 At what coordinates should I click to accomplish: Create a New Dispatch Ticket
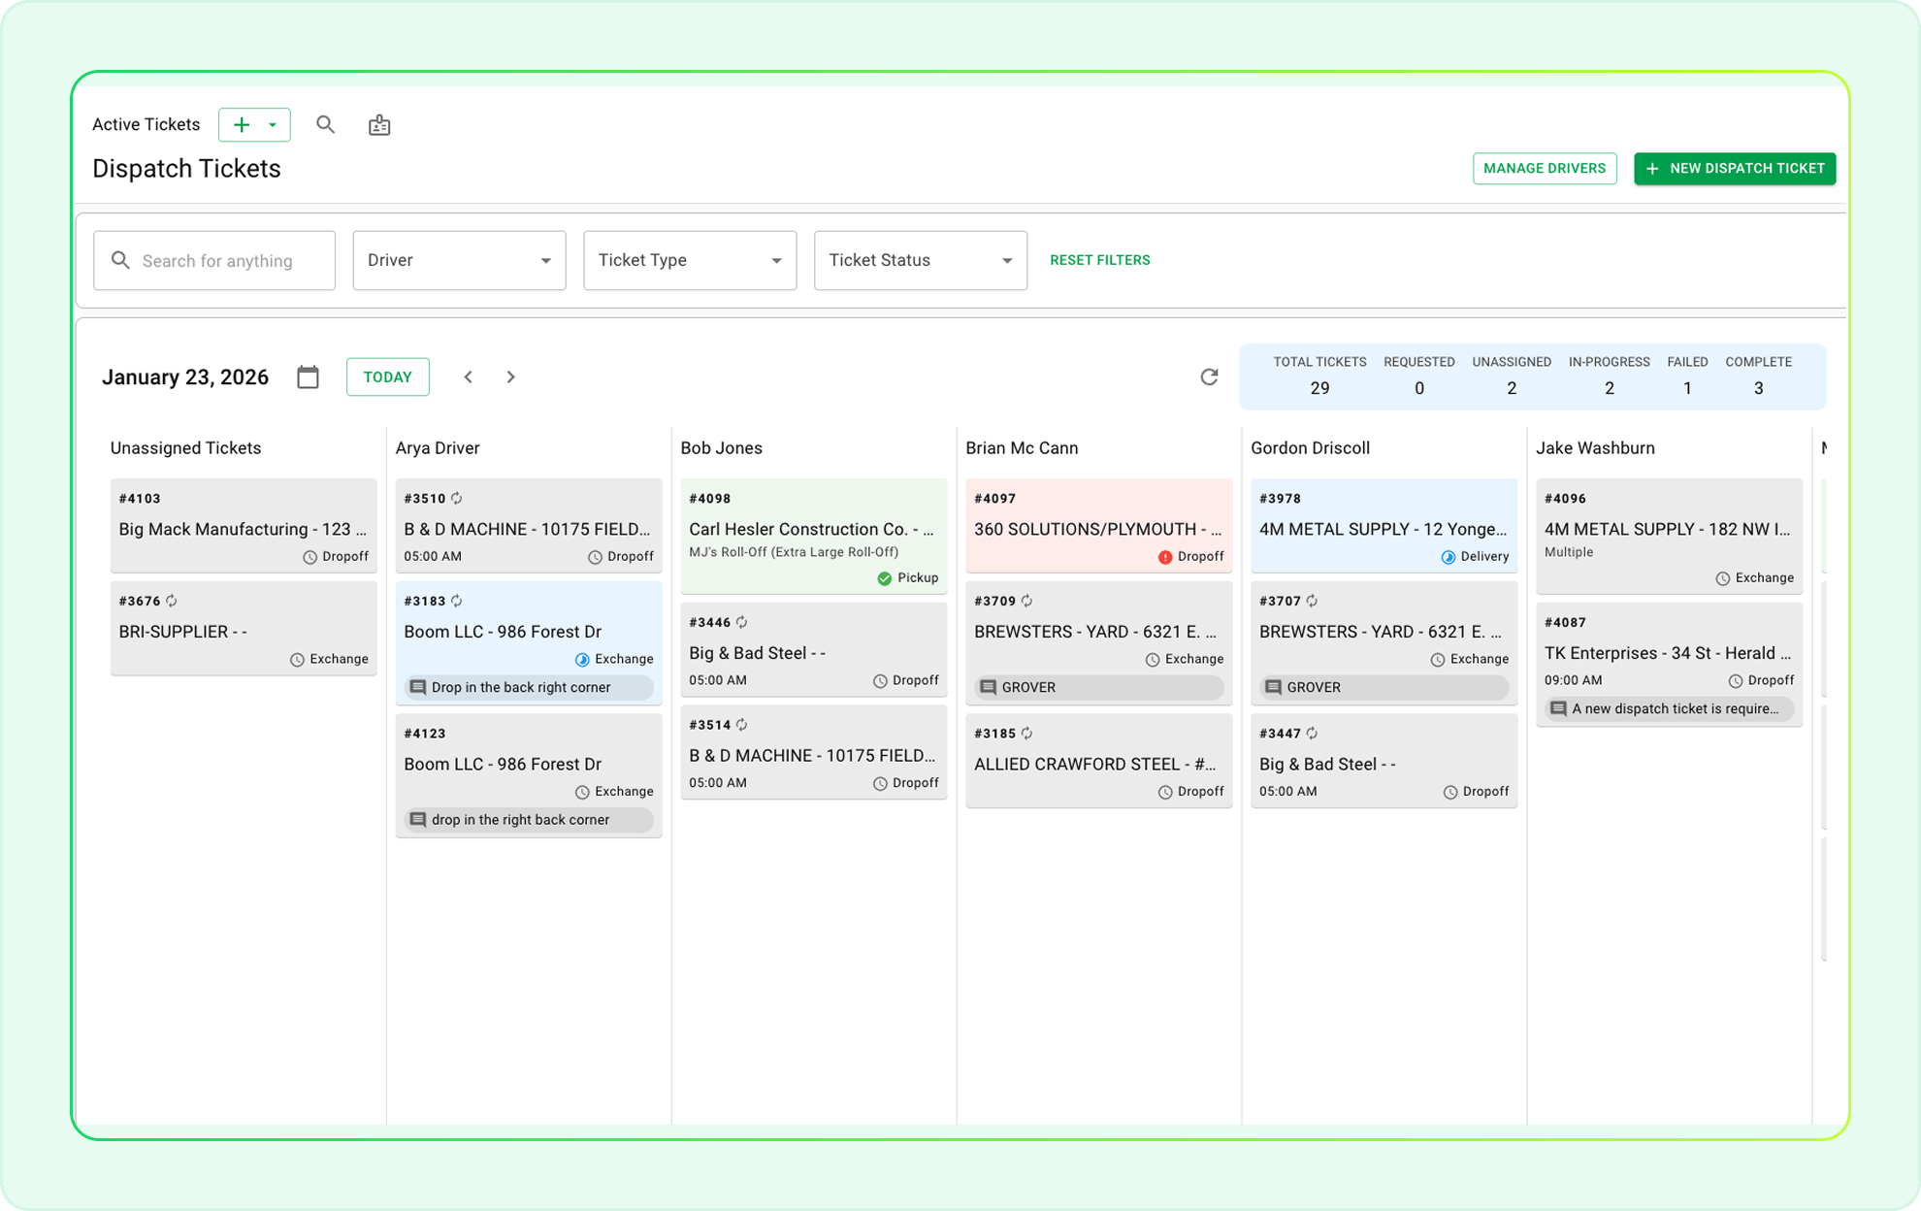click(x=1734, y=169)
